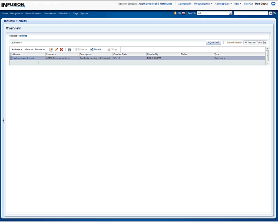Image resolution: width=278 pixels, height=222 pixels.
Task: Click the Sign Out link
Action: click(x=248, y=4)
